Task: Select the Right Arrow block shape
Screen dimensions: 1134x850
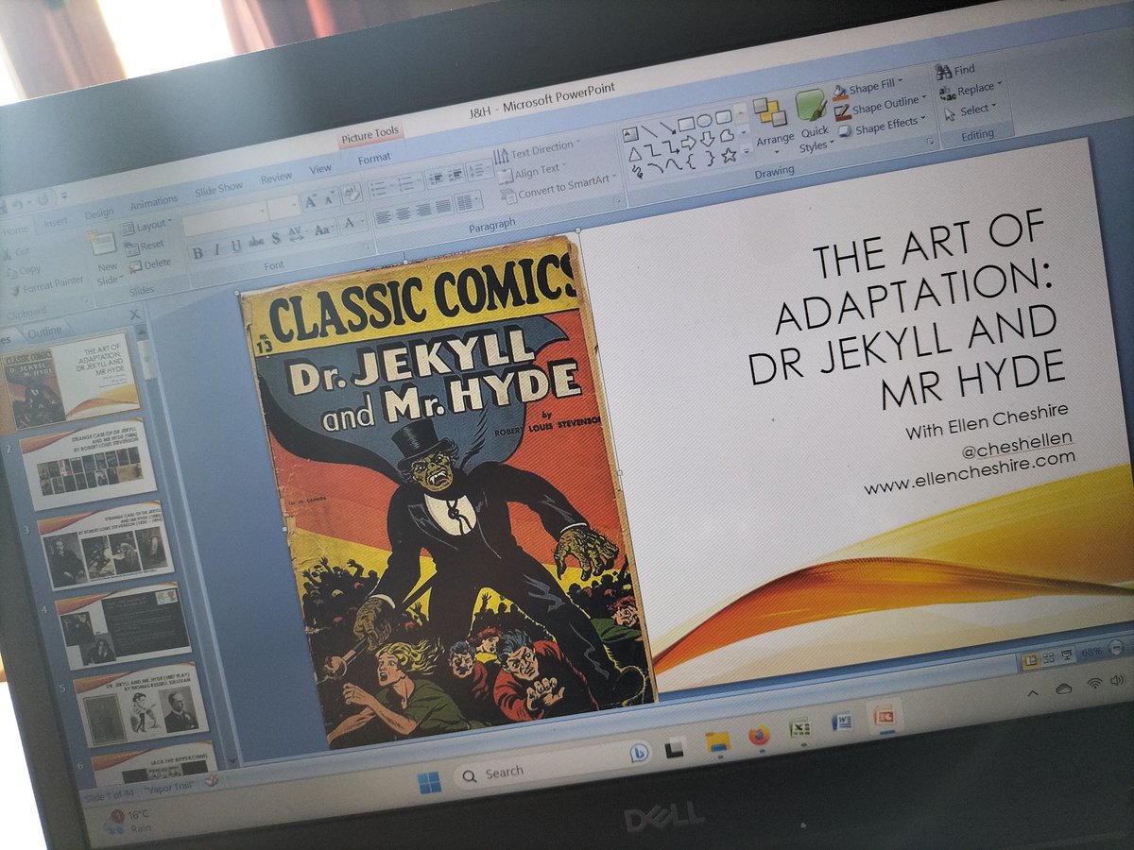Action: coord(689,143)
